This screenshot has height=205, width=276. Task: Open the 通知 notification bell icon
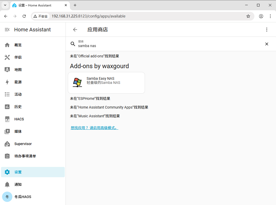pyautogui.click(x=7, y=184)
